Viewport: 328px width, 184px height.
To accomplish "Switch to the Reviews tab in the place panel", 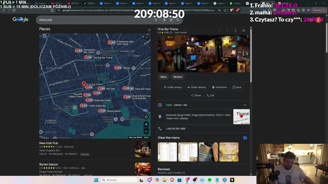I will (x=178, y=77).
